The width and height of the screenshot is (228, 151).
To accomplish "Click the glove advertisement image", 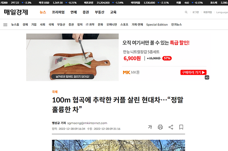I will [72, 57].
